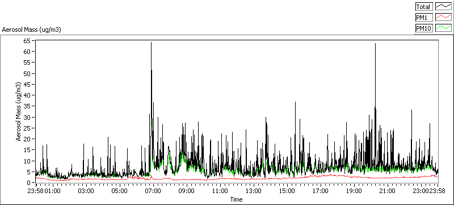Click the 05:00 time axis tick label
Viewport: 454px width, 205px height.
tap(119, 191)
